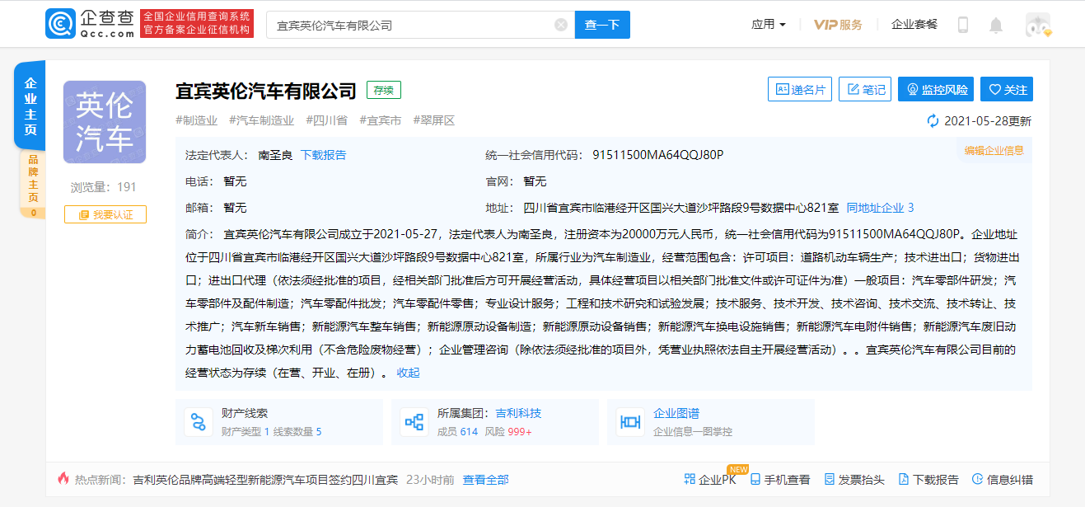Click the company name search input field
Viewport: 1085px width, 507px height.
pos(412,25)
